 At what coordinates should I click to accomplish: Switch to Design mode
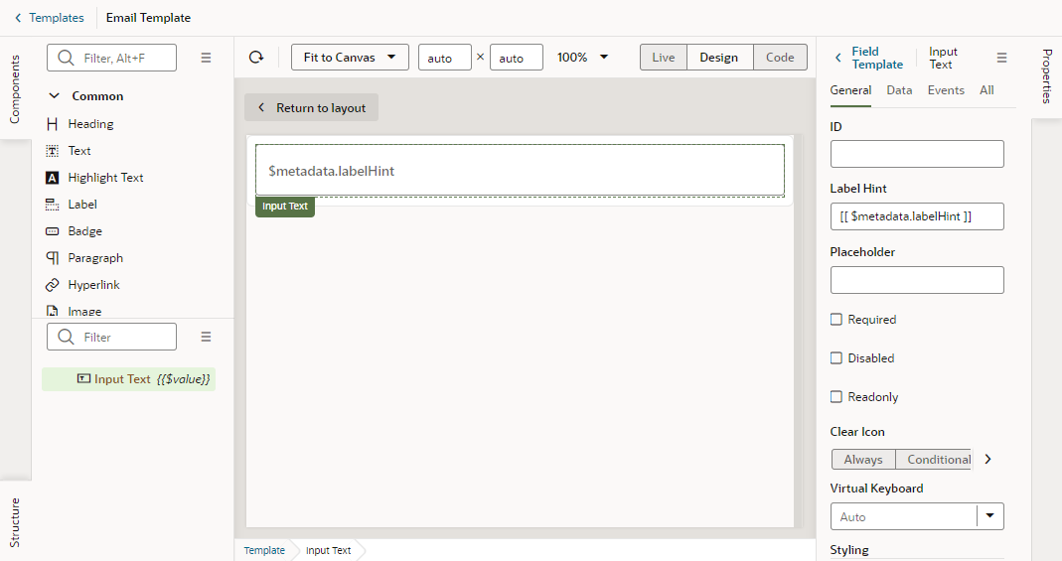719,58
